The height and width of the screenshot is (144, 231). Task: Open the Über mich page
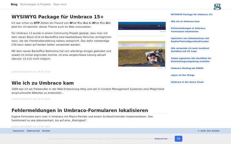pyautogui.click(x=60, y=4)
